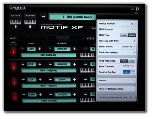Expand Device Number setting

pyautogui.click(x=117, y=24)
